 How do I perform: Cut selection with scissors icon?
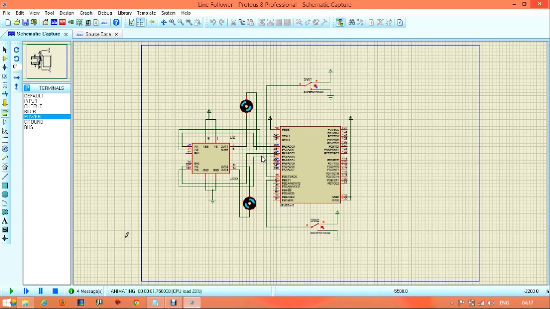(233, 22)
